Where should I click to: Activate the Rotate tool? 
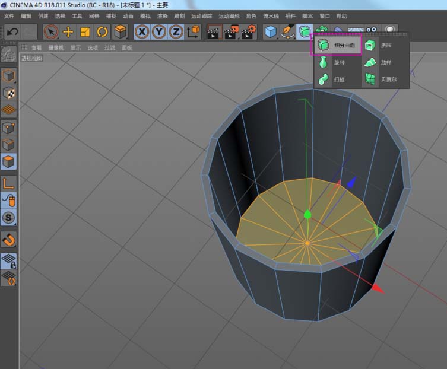(x=102, y=32)
